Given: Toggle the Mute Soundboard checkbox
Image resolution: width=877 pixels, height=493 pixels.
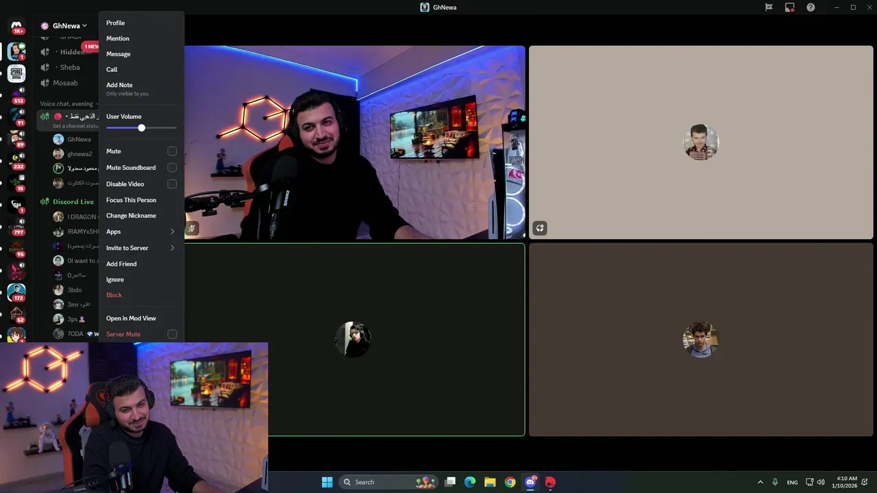Looking at the screenshot, I should tap(172, 168).
